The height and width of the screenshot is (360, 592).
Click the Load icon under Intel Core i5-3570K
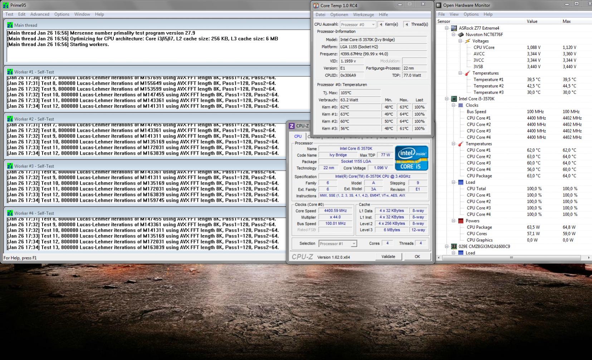(461, 182)
